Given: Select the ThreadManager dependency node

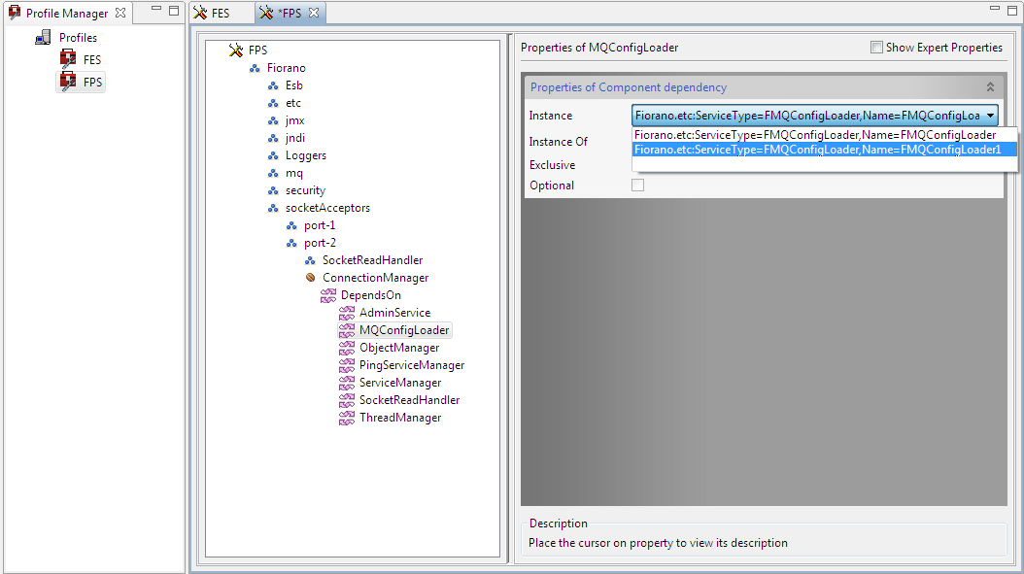Looking at the screenshot, I should 399,418.
